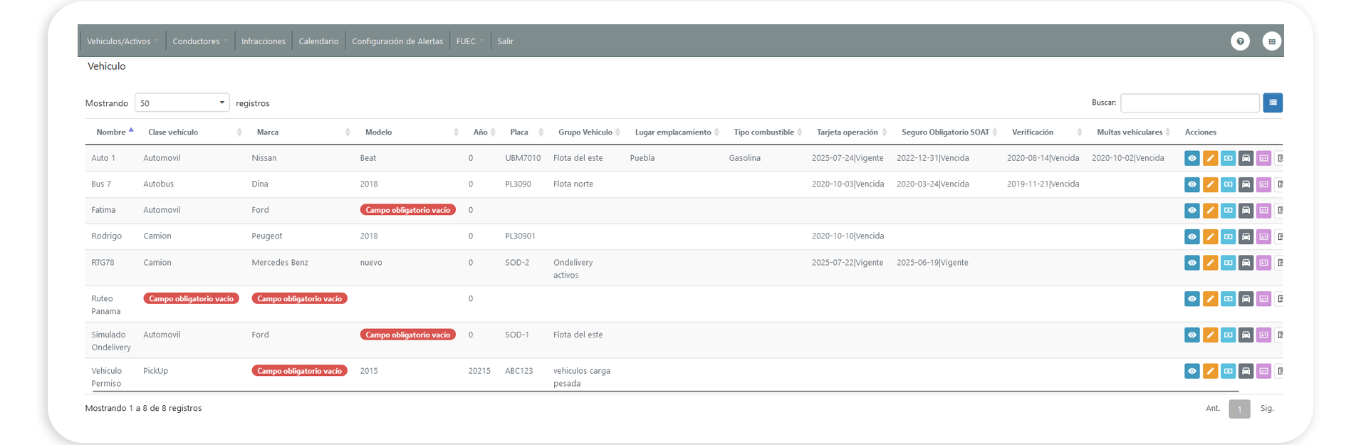View details of vehicle Auto 1
Screen dimensions: 1356x445
click(x=1191, y=158)
